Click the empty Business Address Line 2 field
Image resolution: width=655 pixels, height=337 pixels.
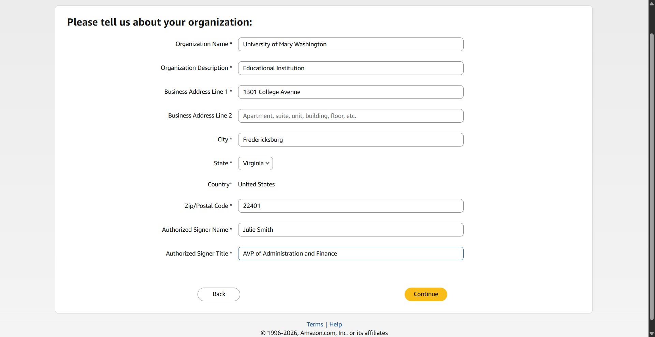point(351,116)
